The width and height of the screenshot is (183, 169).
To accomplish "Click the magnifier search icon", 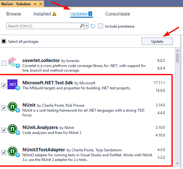I will 82,26.
